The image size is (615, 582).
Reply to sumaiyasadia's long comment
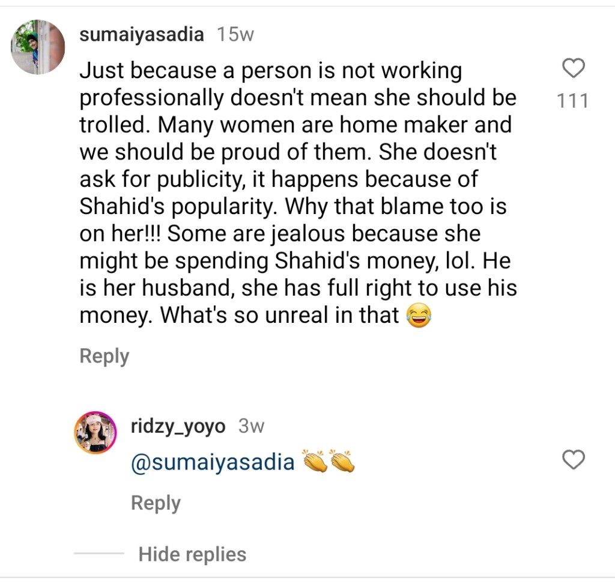105,356
